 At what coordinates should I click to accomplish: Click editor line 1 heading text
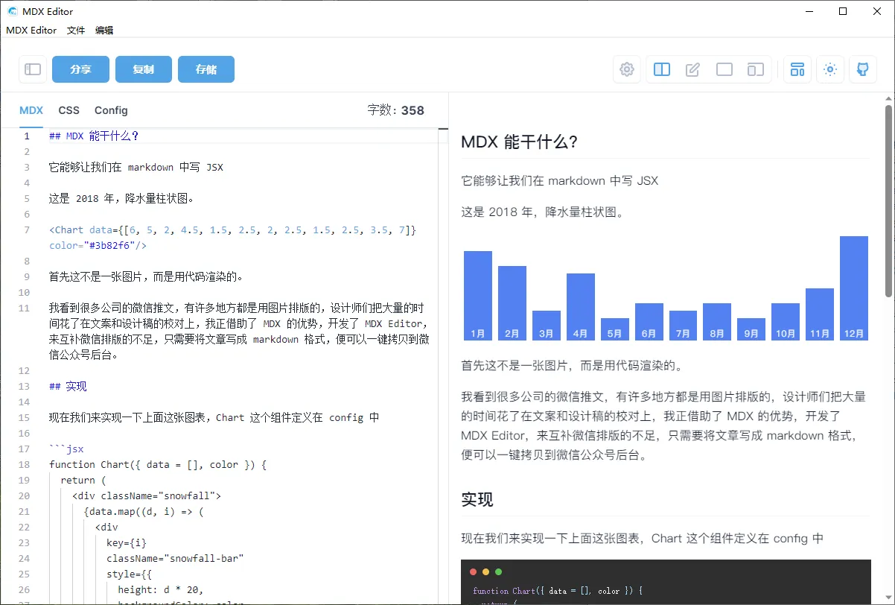pyautogui.click(x=94, y=136)
